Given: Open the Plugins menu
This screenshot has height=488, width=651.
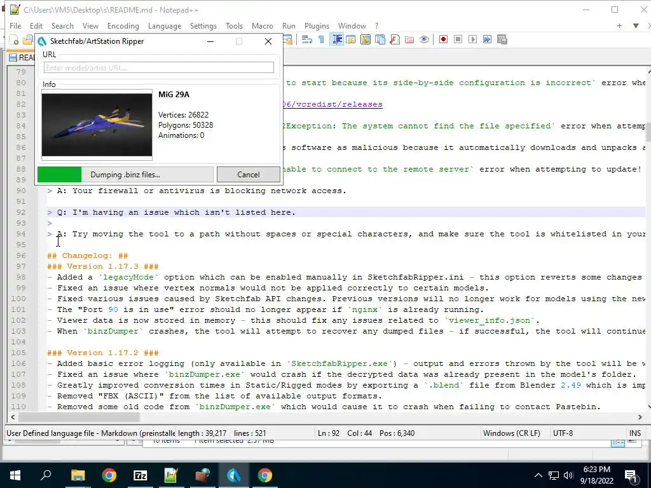Looking at the screenshot, I should pyautogui.click(x=317, y=25).
